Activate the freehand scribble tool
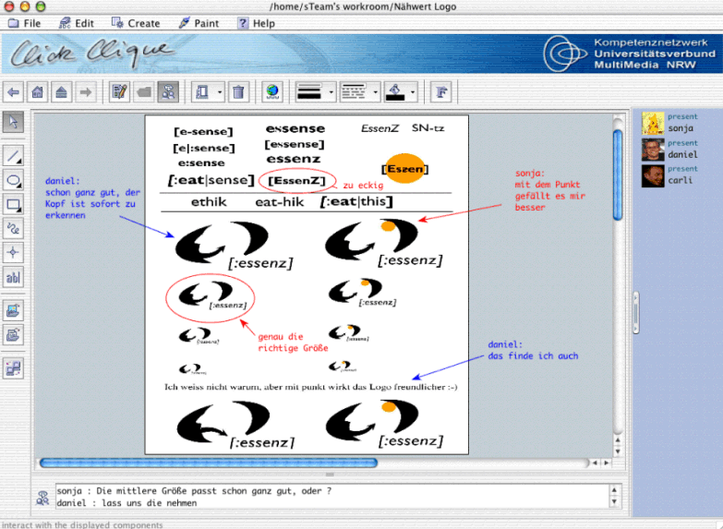Image resolution: width=723 pixels, height=529 pixels. coord(14,228)
